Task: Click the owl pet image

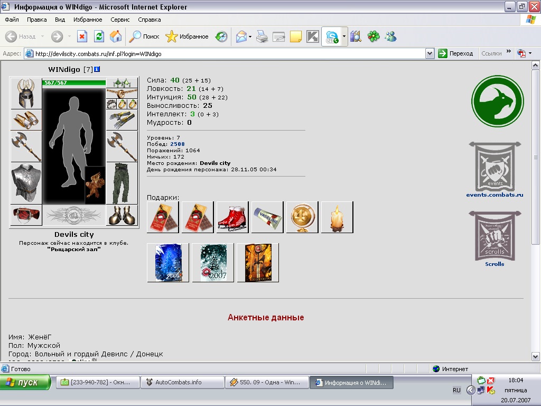Action: coord(95,186)
